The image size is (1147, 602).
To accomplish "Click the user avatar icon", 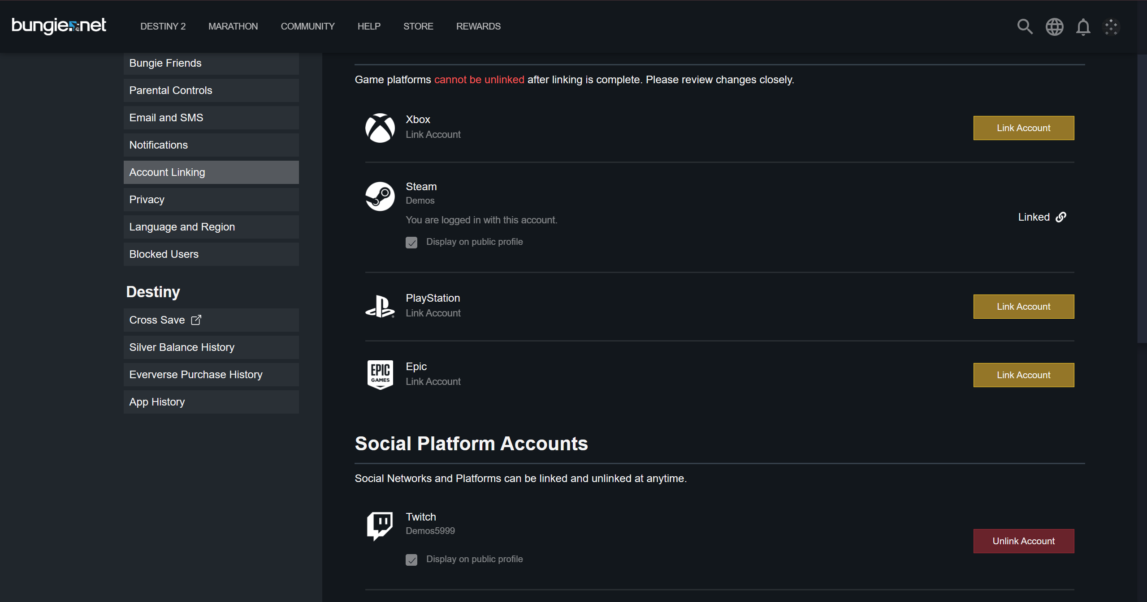I will click(x=1111, y=27).
